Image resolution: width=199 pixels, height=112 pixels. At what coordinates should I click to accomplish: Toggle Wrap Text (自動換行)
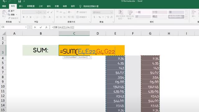[82, 12]
